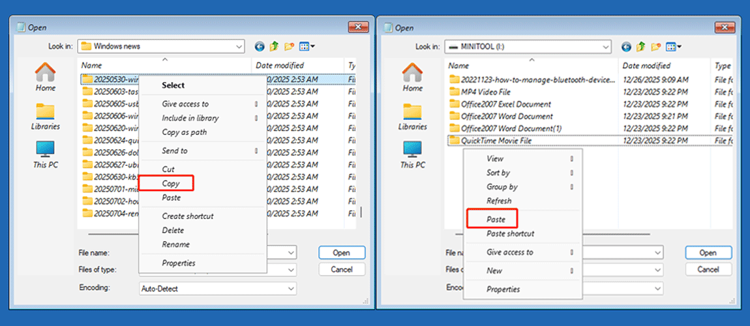Click Up One Level icon in left dialog
750x326 pixels.
tap(274, 46)
